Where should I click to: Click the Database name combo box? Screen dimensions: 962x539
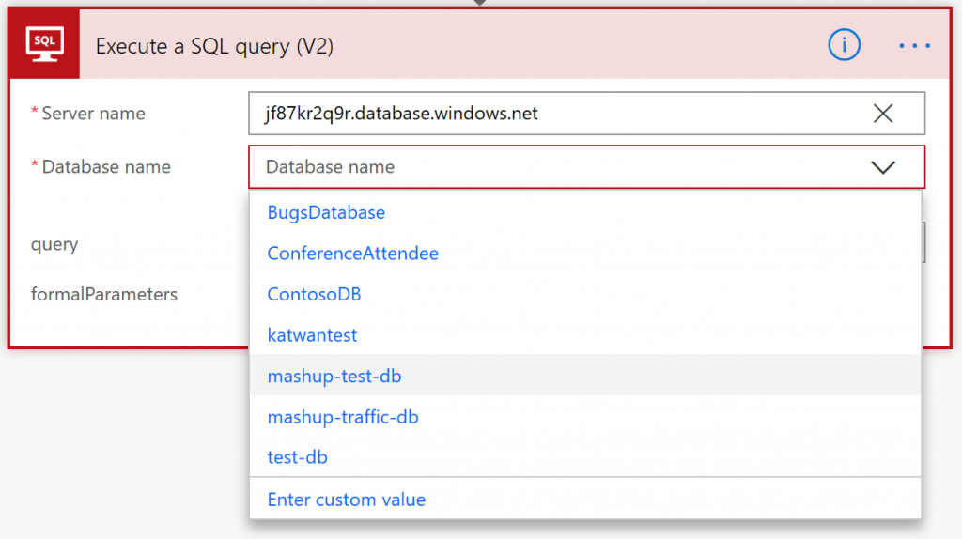pyautogui.click(x=564, y=167)
